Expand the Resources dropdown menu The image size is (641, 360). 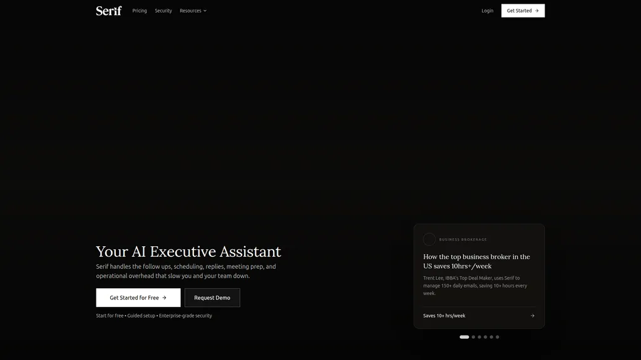tap(193, 11)
